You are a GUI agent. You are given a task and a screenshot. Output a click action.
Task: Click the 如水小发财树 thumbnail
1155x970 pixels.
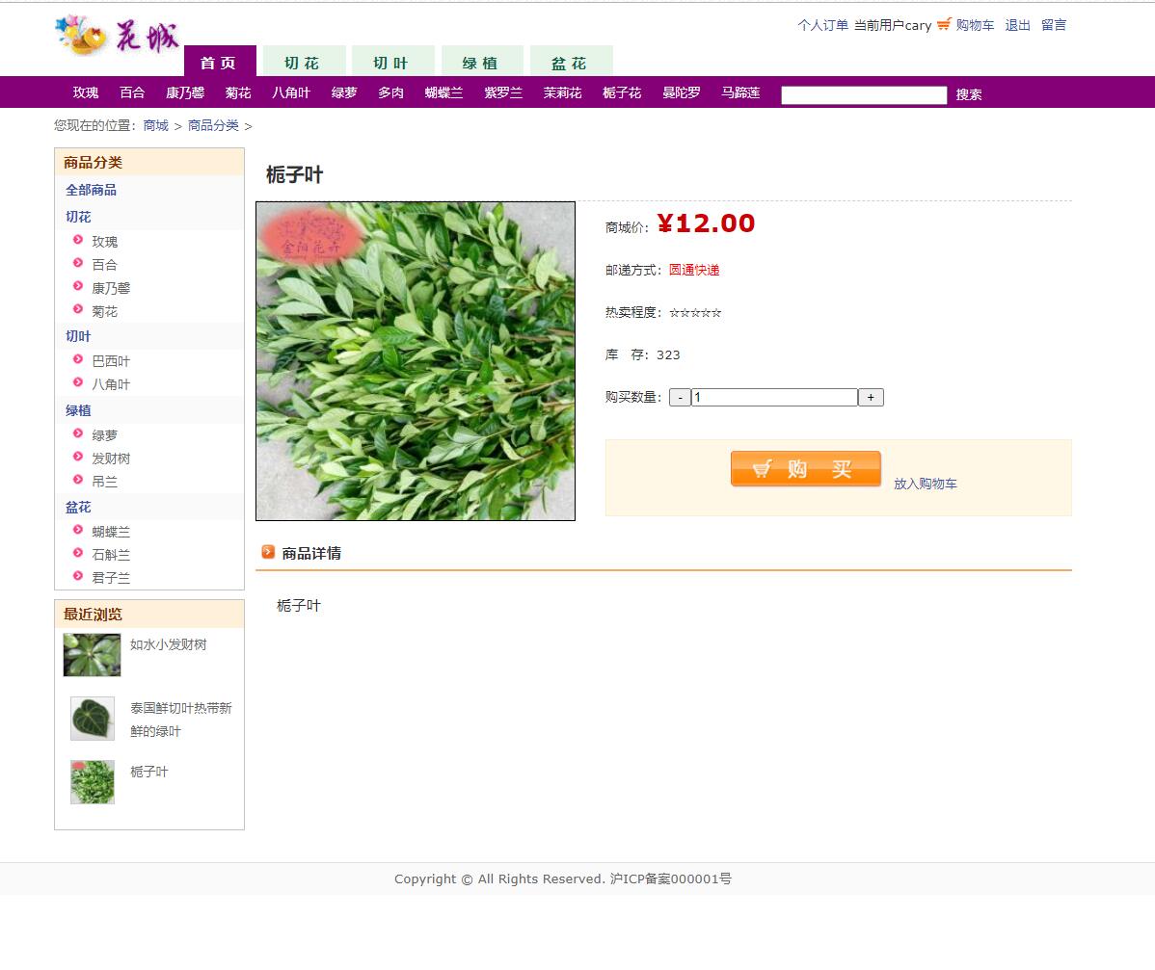click(x=92, y=655)
